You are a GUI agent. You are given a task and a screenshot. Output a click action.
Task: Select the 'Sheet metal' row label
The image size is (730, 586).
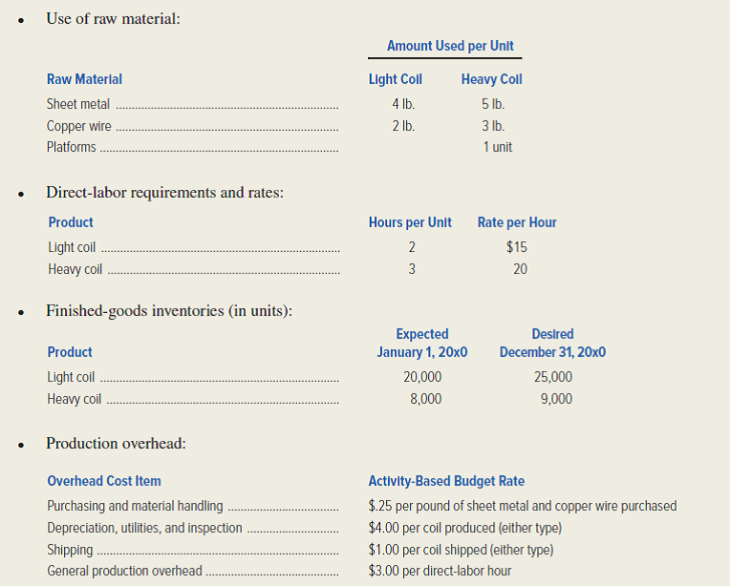(77, 104)
